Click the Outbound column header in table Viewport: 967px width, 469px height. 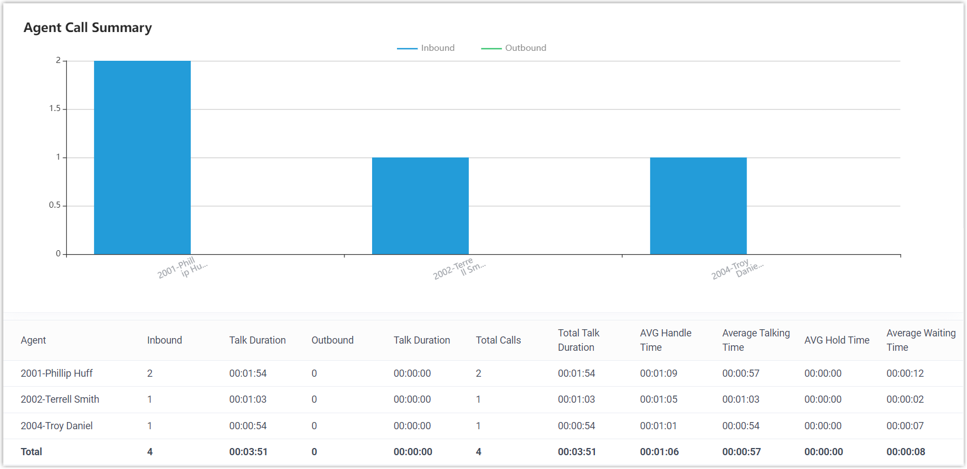pyautogui.click(x=332, y=340)
